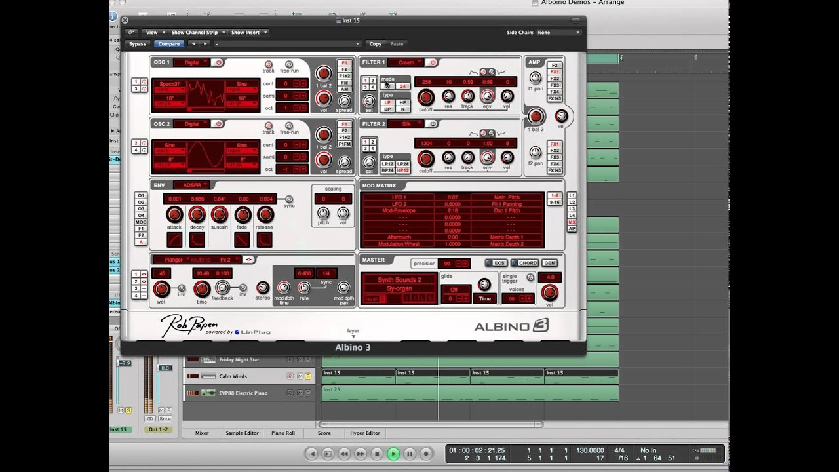Screen dimensions: 839x472
Task: Toggle the envelope sync switch
Action: pyautogui.click(x=289, y=199)
